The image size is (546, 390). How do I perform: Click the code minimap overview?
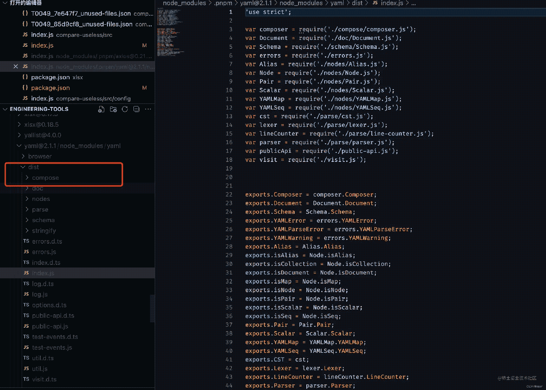coord(172,32)
